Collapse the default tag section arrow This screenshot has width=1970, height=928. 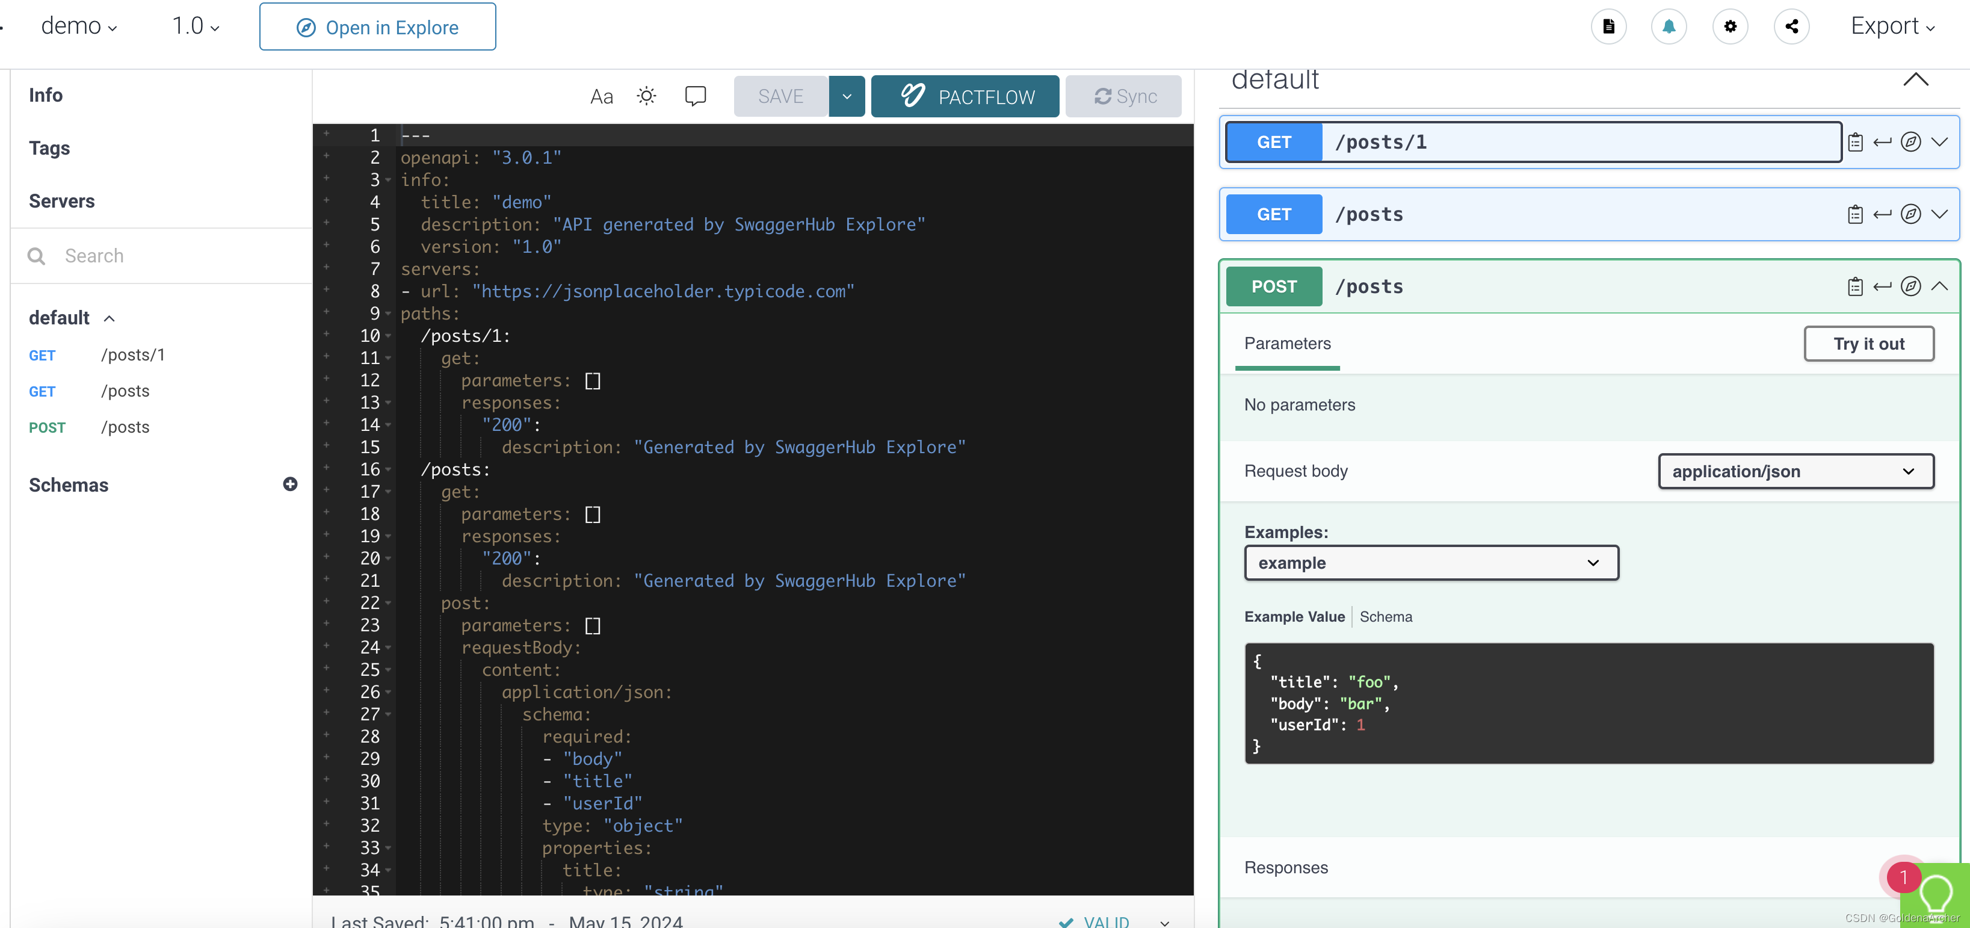[1916, 79]
